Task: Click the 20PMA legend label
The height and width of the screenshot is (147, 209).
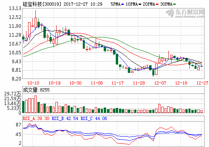Action: (x=149, y=4)
